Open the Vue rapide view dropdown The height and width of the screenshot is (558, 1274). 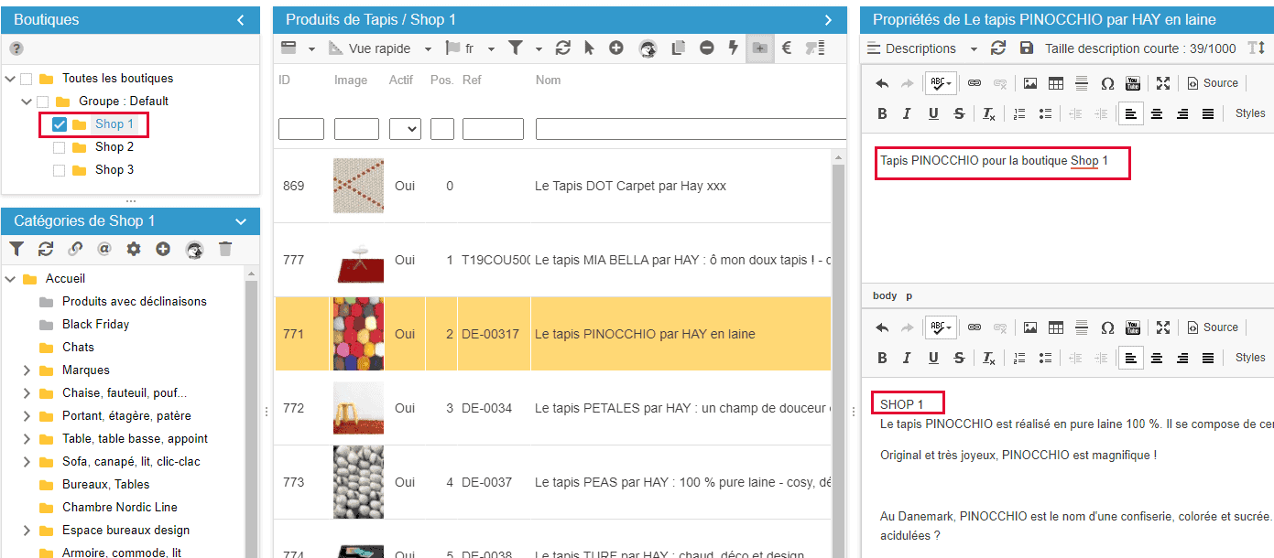pos(381,48)
